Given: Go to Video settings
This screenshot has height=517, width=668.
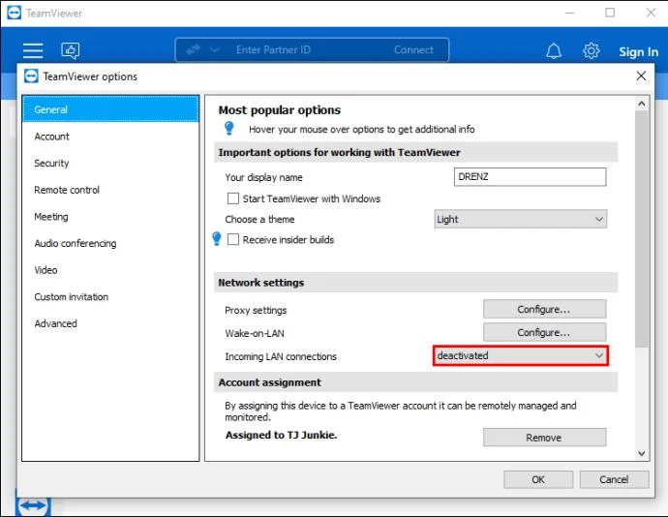Looking at the screenshot, I should (110, 270).
